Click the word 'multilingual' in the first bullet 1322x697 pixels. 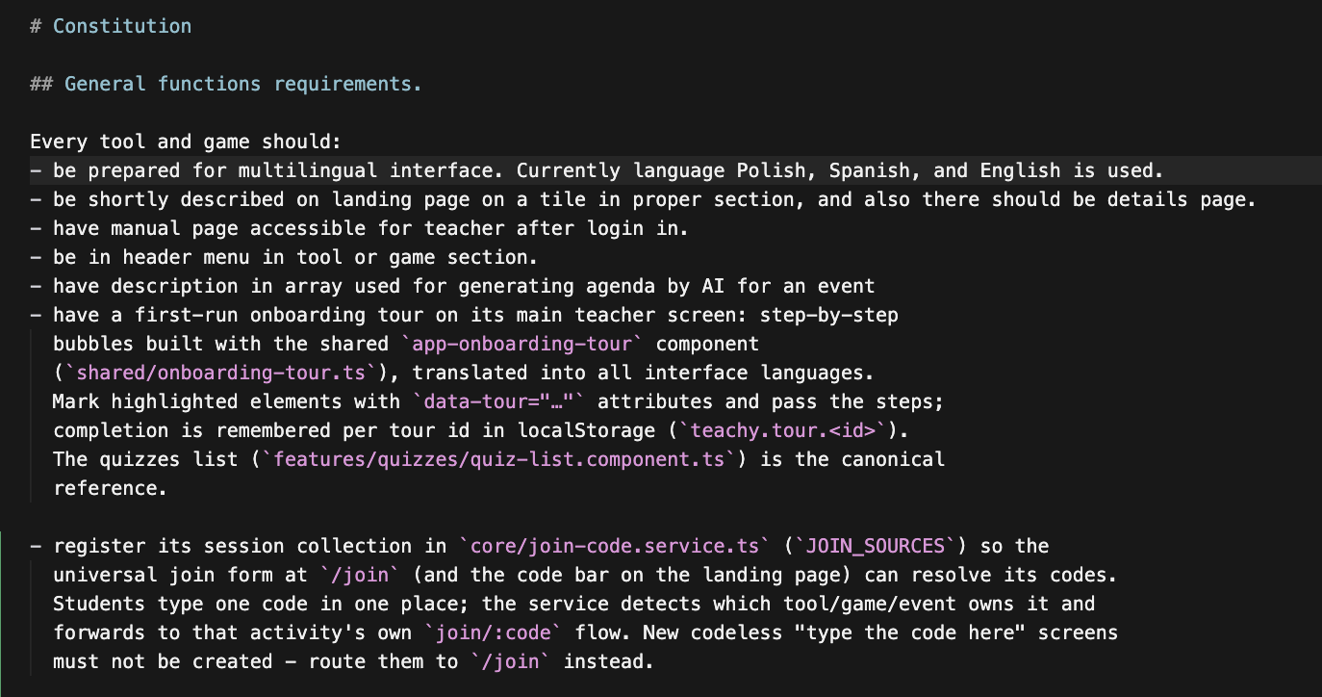[x=308, y=170]
